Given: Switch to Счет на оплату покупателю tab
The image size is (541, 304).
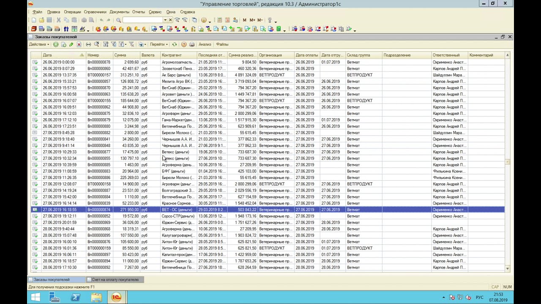Looking at the screenshot, I should point(115,280).
